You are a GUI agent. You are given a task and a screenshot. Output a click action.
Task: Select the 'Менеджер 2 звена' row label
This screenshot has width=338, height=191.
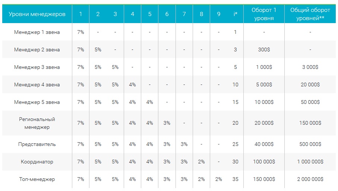37,50
